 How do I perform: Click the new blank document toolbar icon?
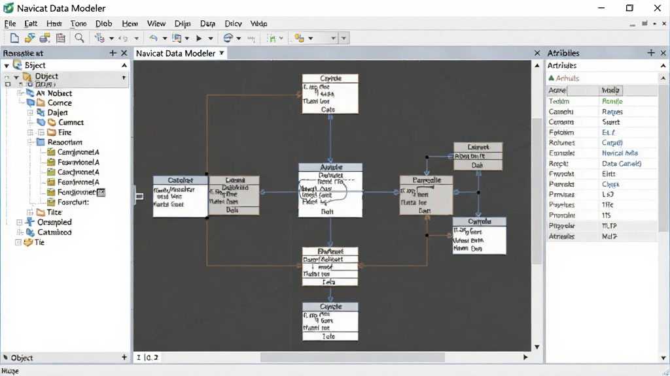[14, 38]
